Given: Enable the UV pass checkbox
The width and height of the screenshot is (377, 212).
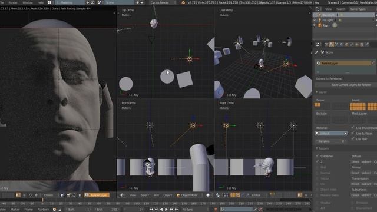Looking at the screenshot, I should point(318,184).
